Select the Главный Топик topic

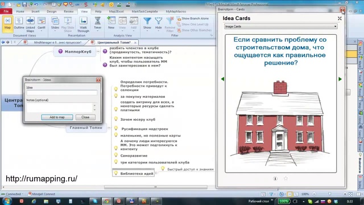(x=86, y=128)
